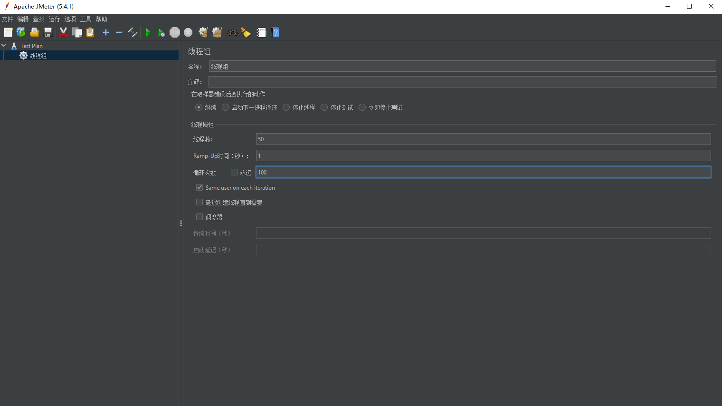Open the 查找 menu

pyautogui.click(x=38, y=19)
